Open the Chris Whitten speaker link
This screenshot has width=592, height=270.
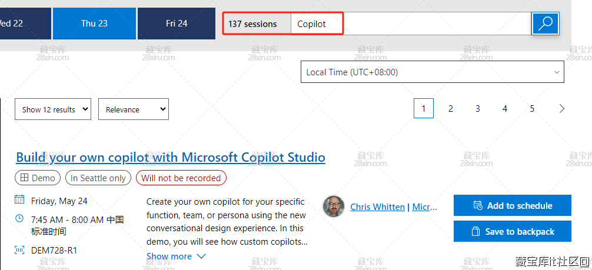click(377, 206)
